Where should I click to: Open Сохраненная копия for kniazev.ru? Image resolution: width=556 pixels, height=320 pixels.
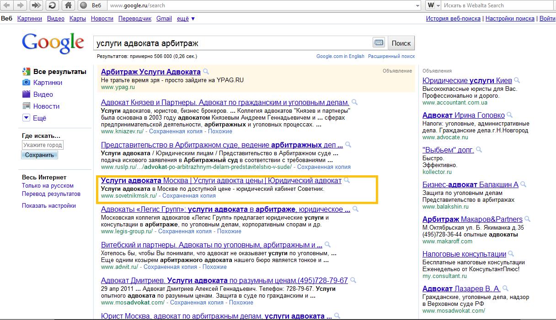[176, 131]
